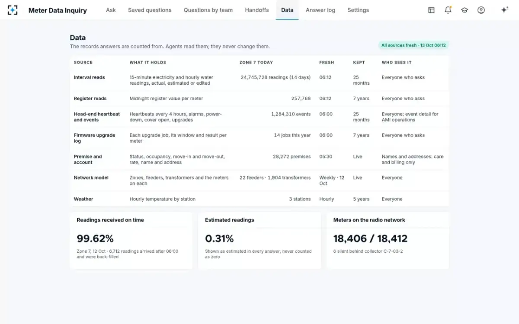Image resolution: width=519 pixels, height=324 pixels.
Task: Click the 28,272 premises value
Action: [292, 157]
